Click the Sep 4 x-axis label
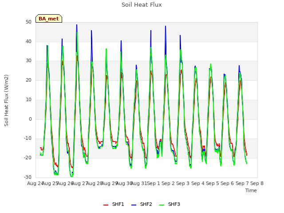 pyautogui.click(x=198, y=183)
